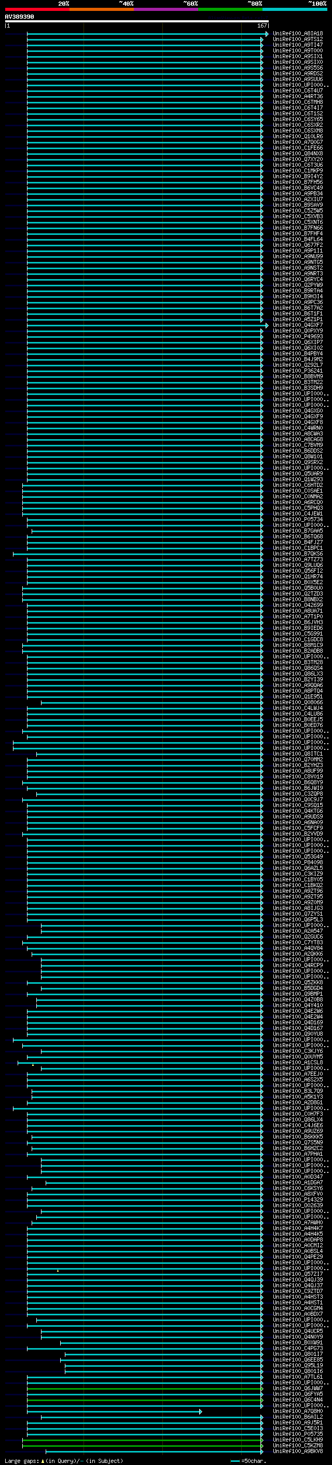The width and height of the screenshot is (332, 1465).
Task: Open hit UniRef100_C4WRN0
Action: coord(297,428)
